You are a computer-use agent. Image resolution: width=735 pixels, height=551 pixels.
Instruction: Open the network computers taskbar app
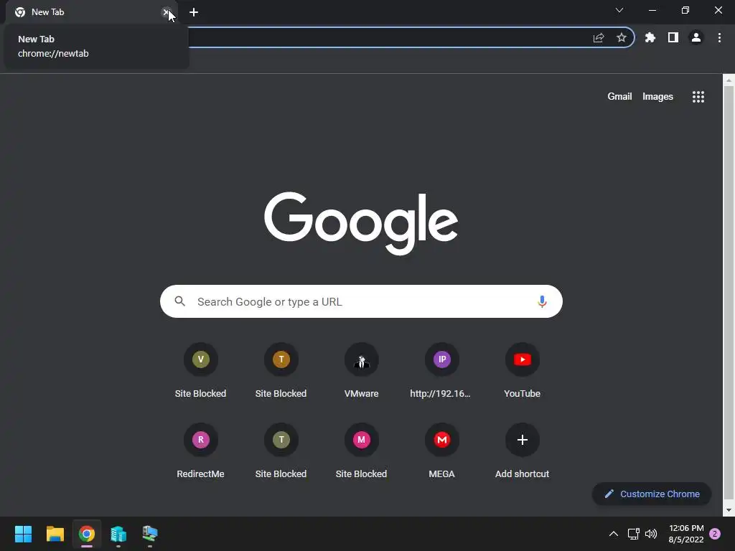coord(150,534)
